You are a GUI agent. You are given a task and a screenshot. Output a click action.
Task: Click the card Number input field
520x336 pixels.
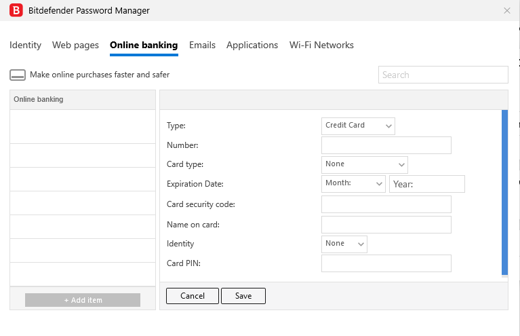pos(386,145)
